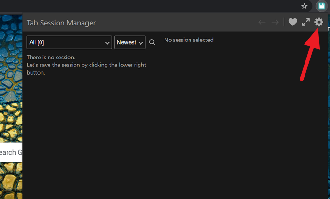The width and height of the screenshot is (330, 199).
Task: Click the Tab Session Manager header title
Action: 61,22
